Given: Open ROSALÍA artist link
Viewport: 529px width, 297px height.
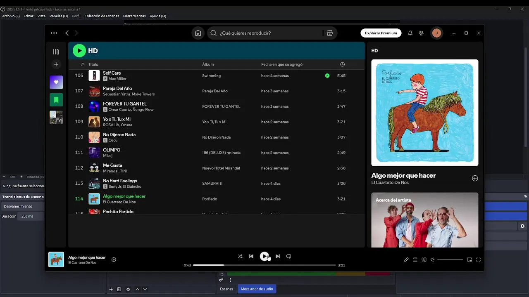Looking at the screenshot, I should (x=111, y=125).
